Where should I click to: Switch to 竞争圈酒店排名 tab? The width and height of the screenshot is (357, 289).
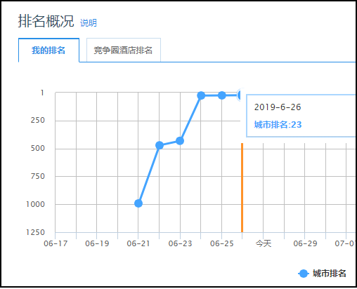click(x=124, y=51)
